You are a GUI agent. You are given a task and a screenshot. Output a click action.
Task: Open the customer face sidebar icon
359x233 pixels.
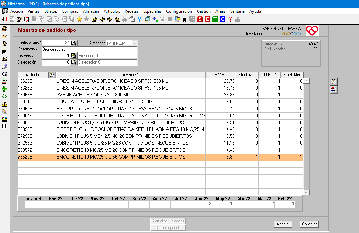pos(4,44)
